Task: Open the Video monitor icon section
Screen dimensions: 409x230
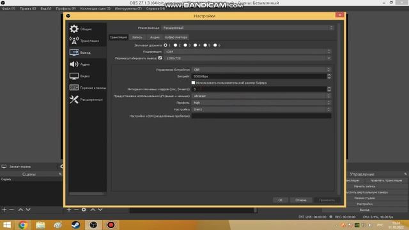Action: [x=74, y=76]
